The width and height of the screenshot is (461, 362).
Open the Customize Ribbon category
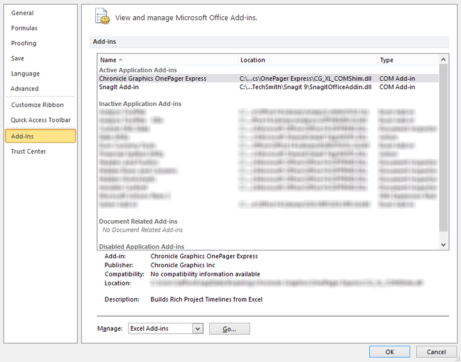[37, 105]
